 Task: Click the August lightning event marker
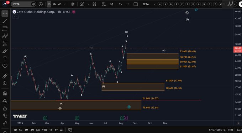click(x=126, y=118)
